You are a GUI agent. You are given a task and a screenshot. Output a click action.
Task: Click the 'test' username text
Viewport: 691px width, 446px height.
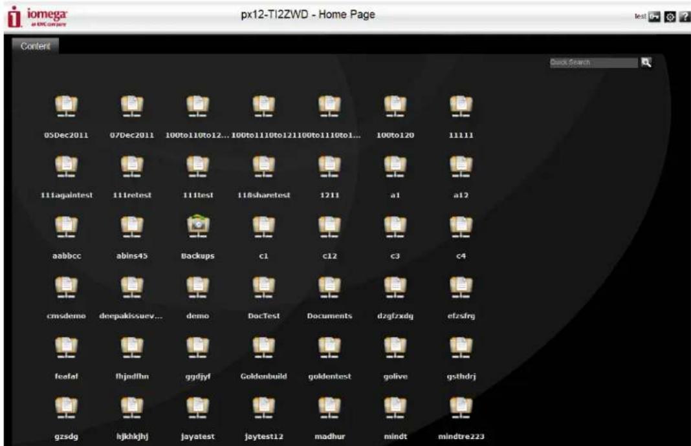pyautogui.click(x=640, y=16)
